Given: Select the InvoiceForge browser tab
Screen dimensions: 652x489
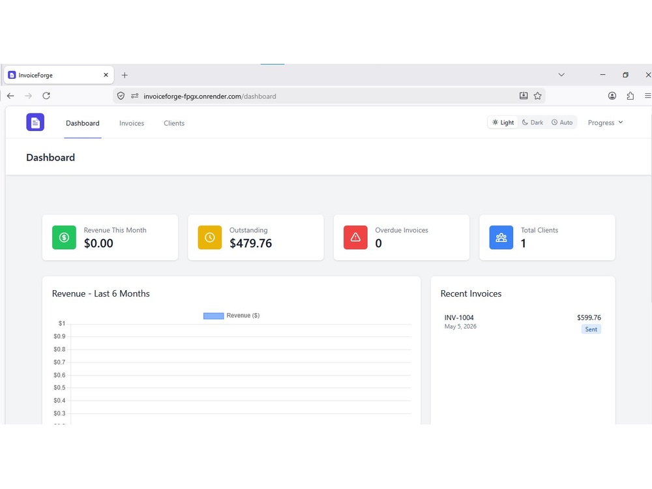Looking at the screenshot, I should tap(59, 75).
